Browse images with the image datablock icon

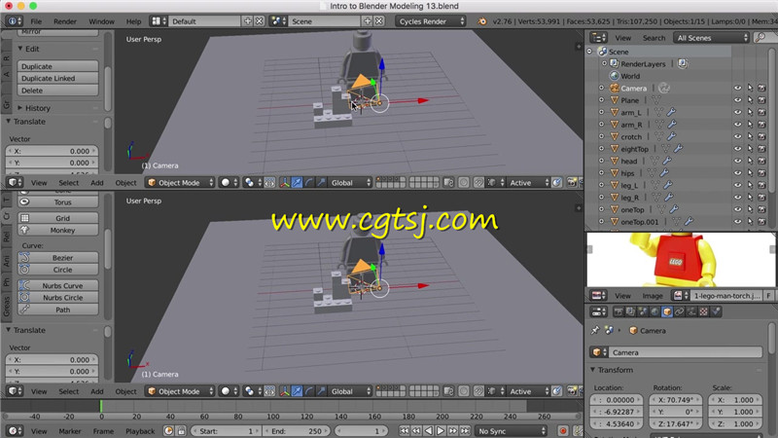coord(680,296)
